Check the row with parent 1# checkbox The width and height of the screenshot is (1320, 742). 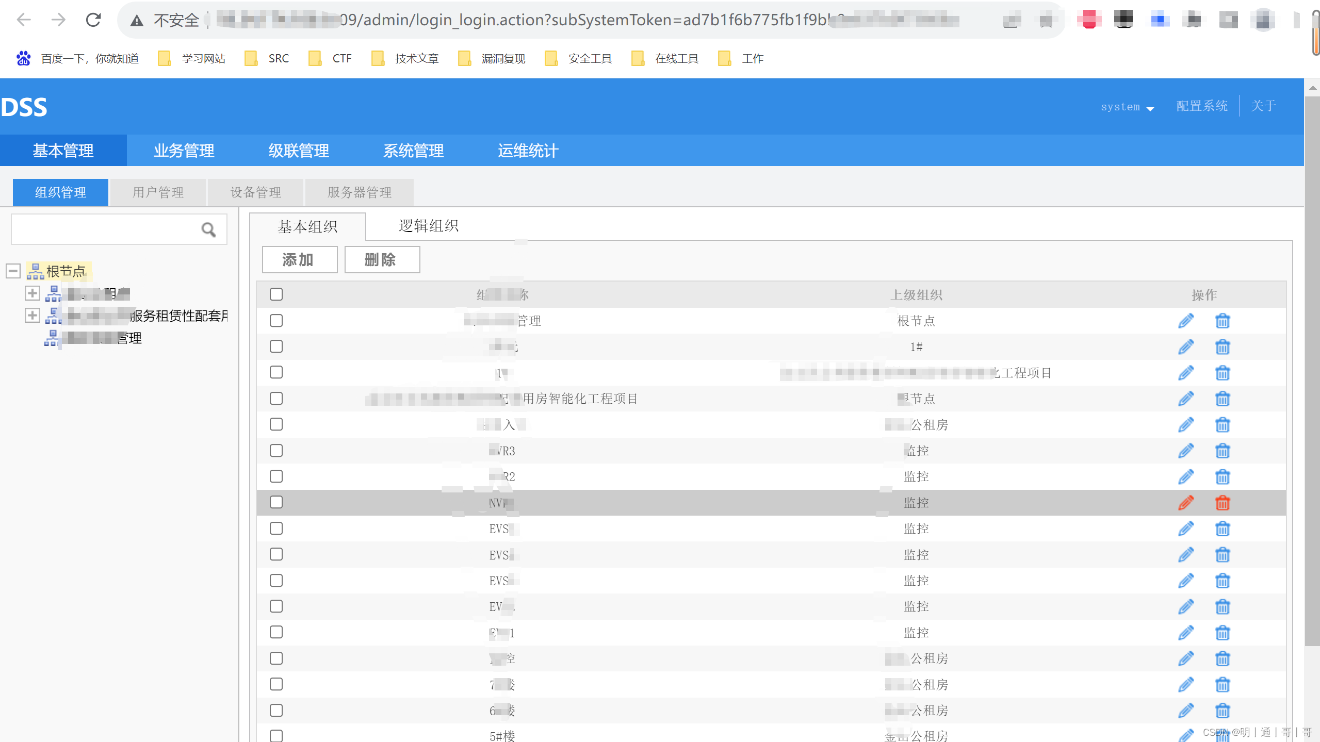[x=276, y=347]
